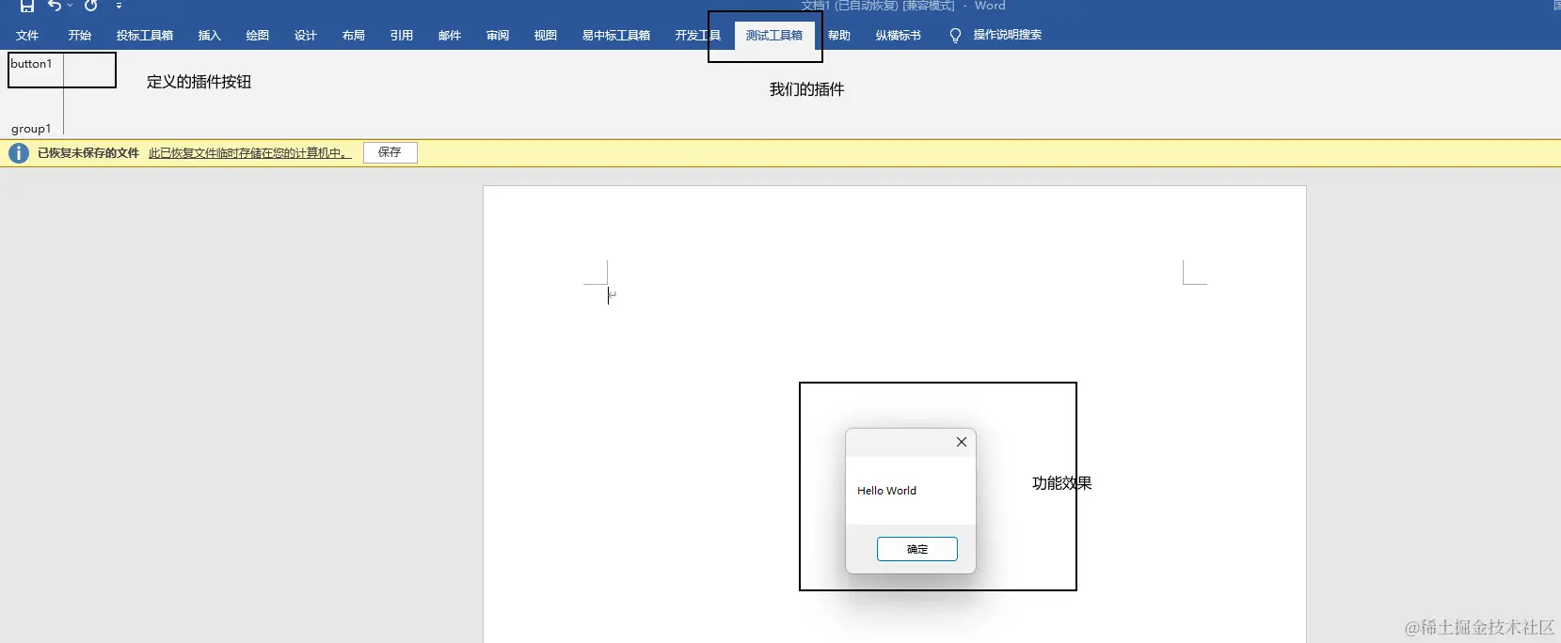
Task: Switch to the 插入 ribbon tab
Action: click(210, 36)
